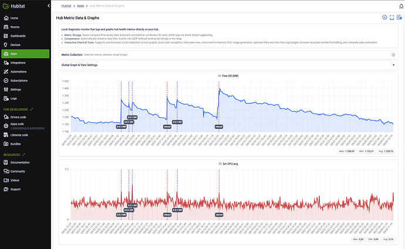Open Libraries code in the sidebar
This screenshot has width=405, height=249.
(x=19, y=135)
